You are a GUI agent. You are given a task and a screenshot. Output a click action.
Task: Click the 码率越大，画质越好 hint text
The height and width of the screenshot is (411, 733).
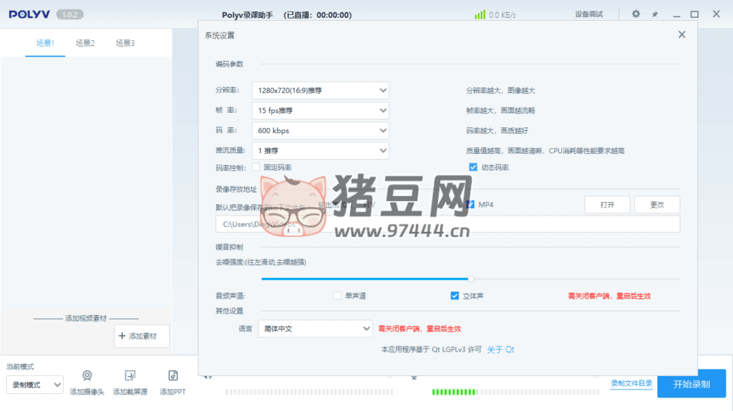(497, 131)
